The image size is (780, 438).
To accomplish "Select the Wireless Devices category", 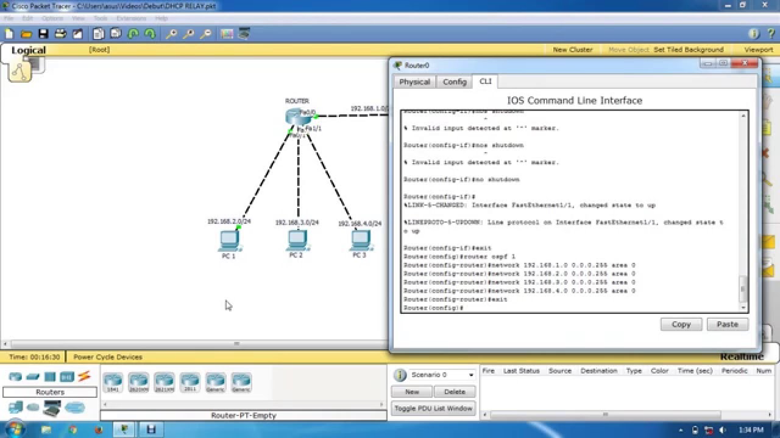I will [67, 377].
